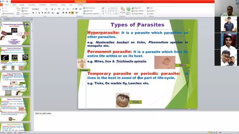Click the Format Painter button
The width and height of the screenshot is (239, 134).
(x=8, y=14)
